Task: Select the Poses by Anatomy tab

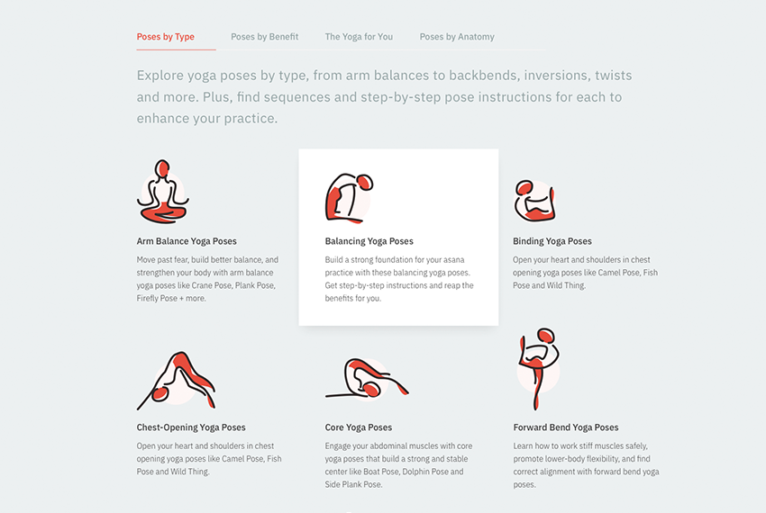Action: [457, 37]
